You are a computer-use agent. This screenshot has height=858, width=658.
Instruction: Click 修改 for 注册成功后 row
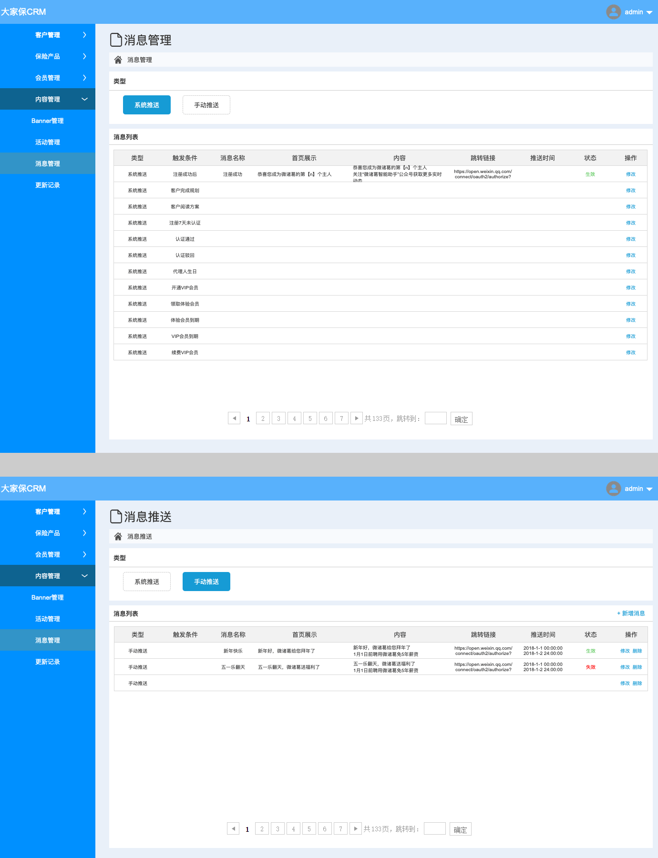[x=631, y=174]
